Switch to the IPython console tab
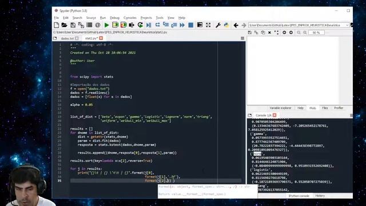 (299, 196)
